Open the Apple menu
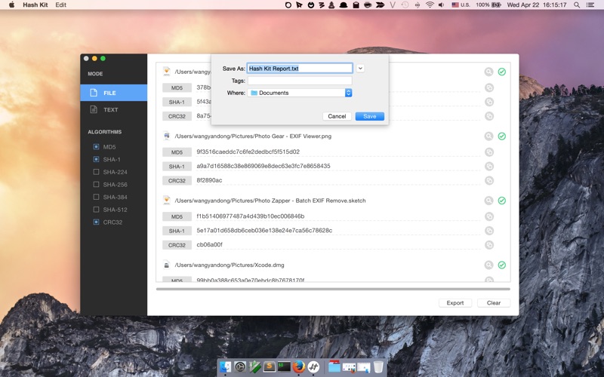604x377 pixels. pos(11,5)
